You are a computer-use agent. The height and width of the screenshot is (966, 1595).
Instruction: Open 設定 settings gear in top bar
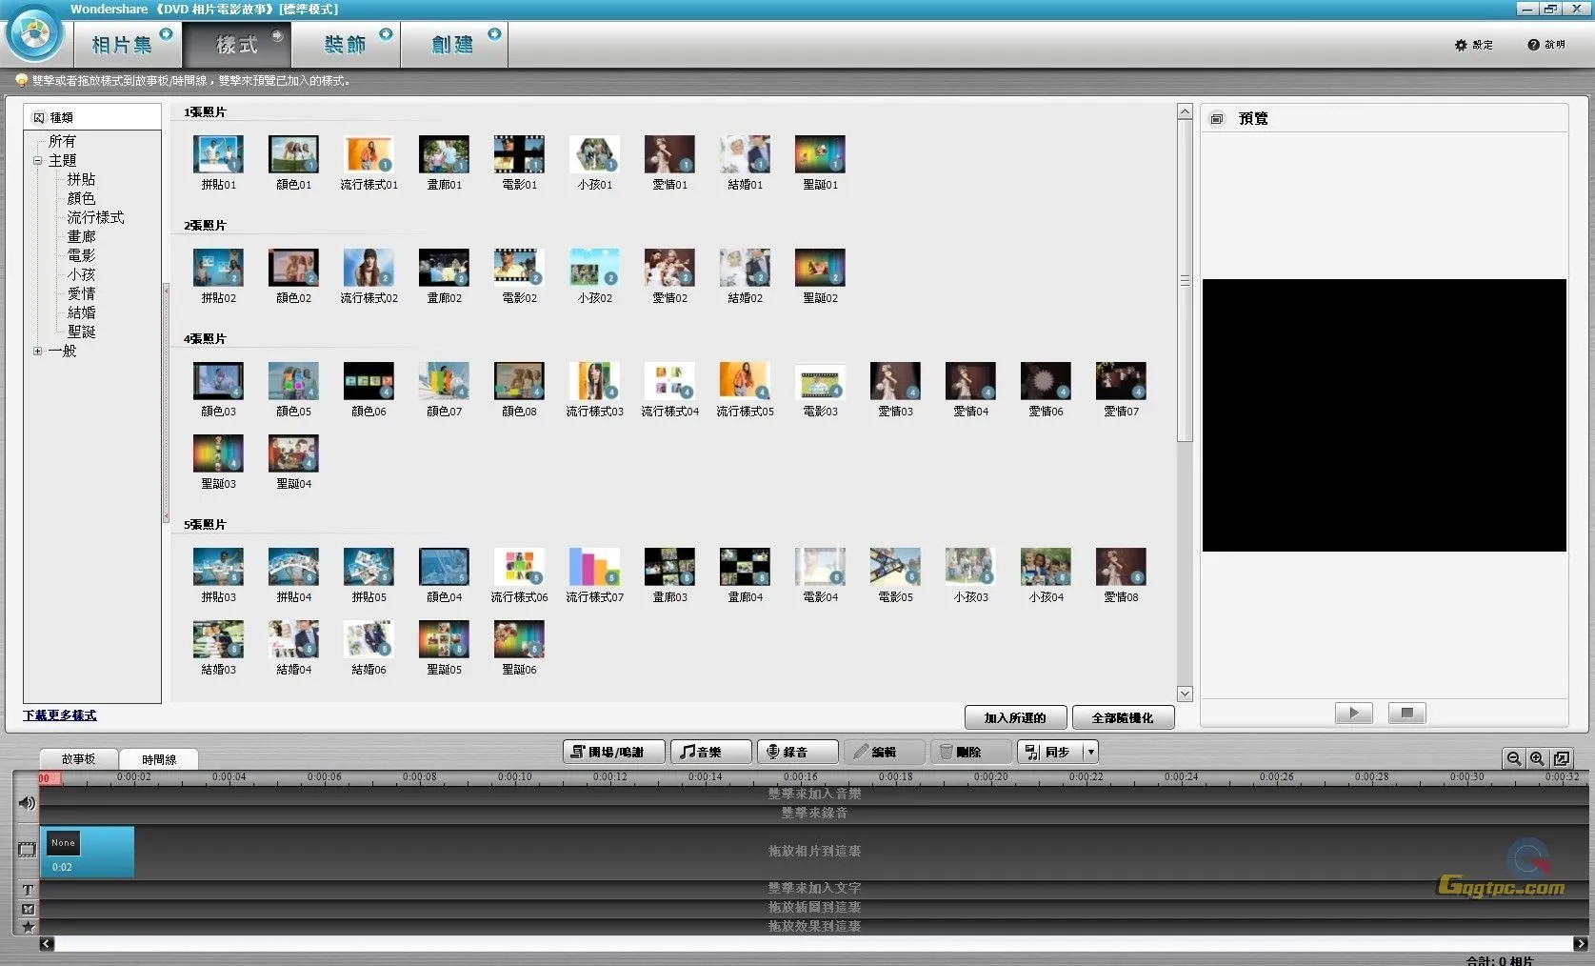click(1473, 45)
